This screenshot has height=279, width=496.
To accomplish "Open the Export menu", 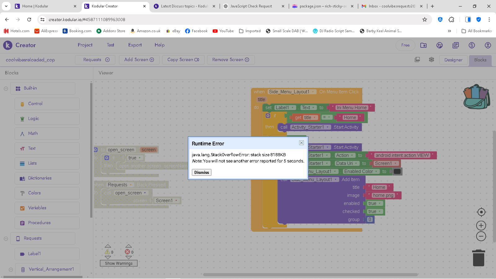I will [x=135, y=45].
